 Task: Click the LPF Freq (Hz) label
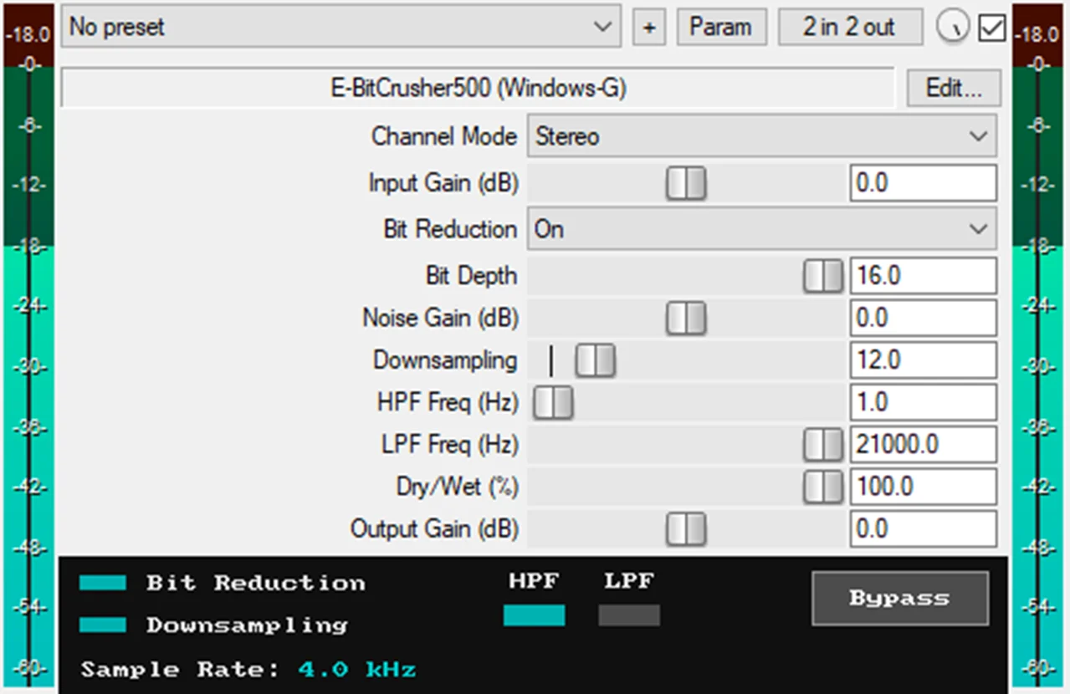[449, 445]
